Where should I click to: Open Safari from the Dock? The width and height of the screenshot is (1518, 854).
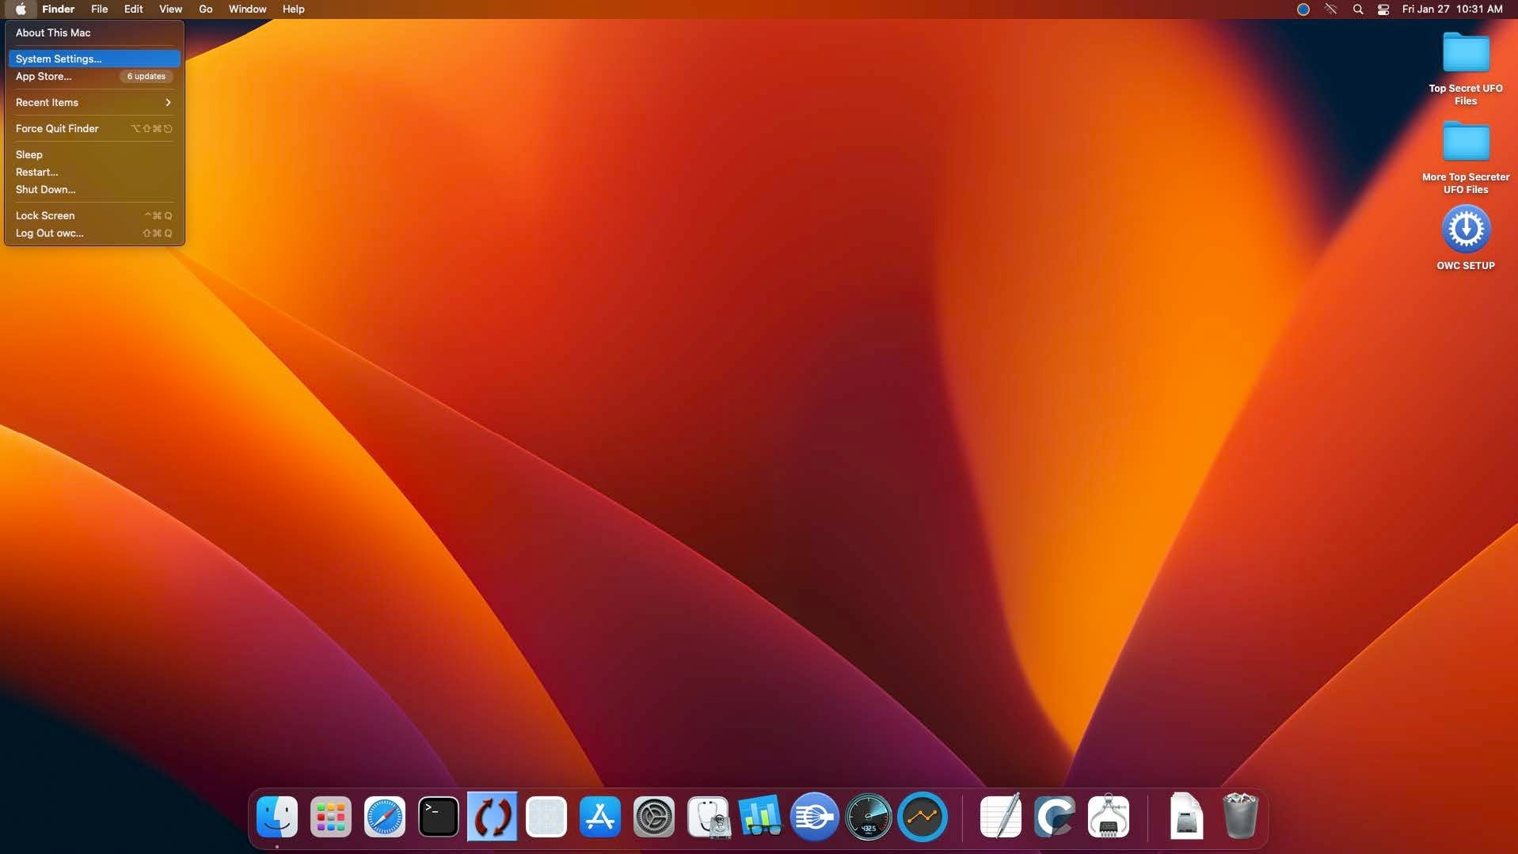pyautogui.click(x=384, y=817)
